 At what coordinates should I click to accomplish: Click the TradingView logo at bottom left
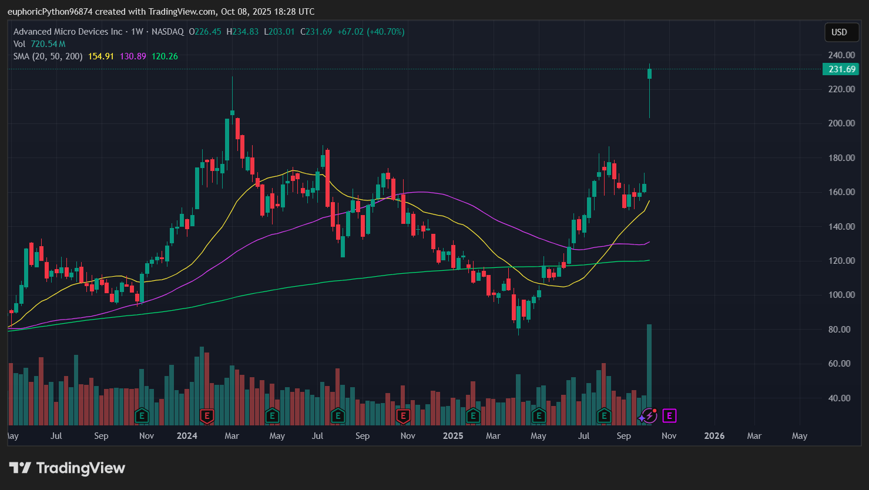(22, 468)
